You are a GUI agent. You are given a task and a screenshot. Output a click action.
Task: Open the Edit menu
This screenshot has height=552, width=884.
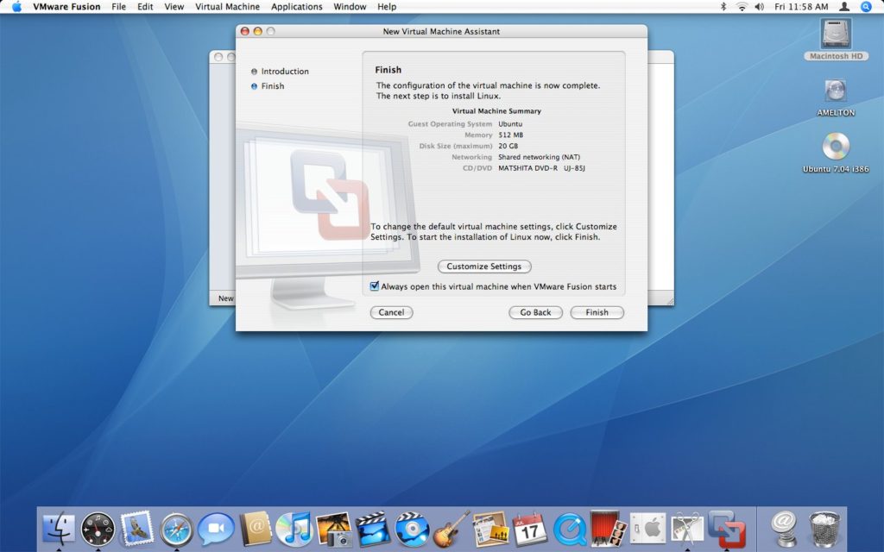(145, 7)
